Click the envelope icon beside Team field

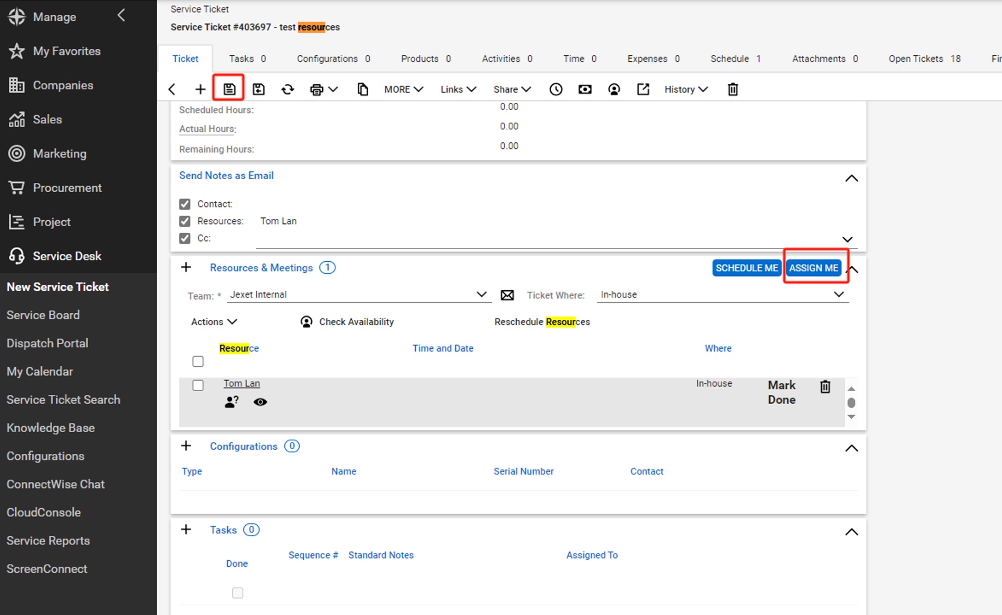(507, 295)
